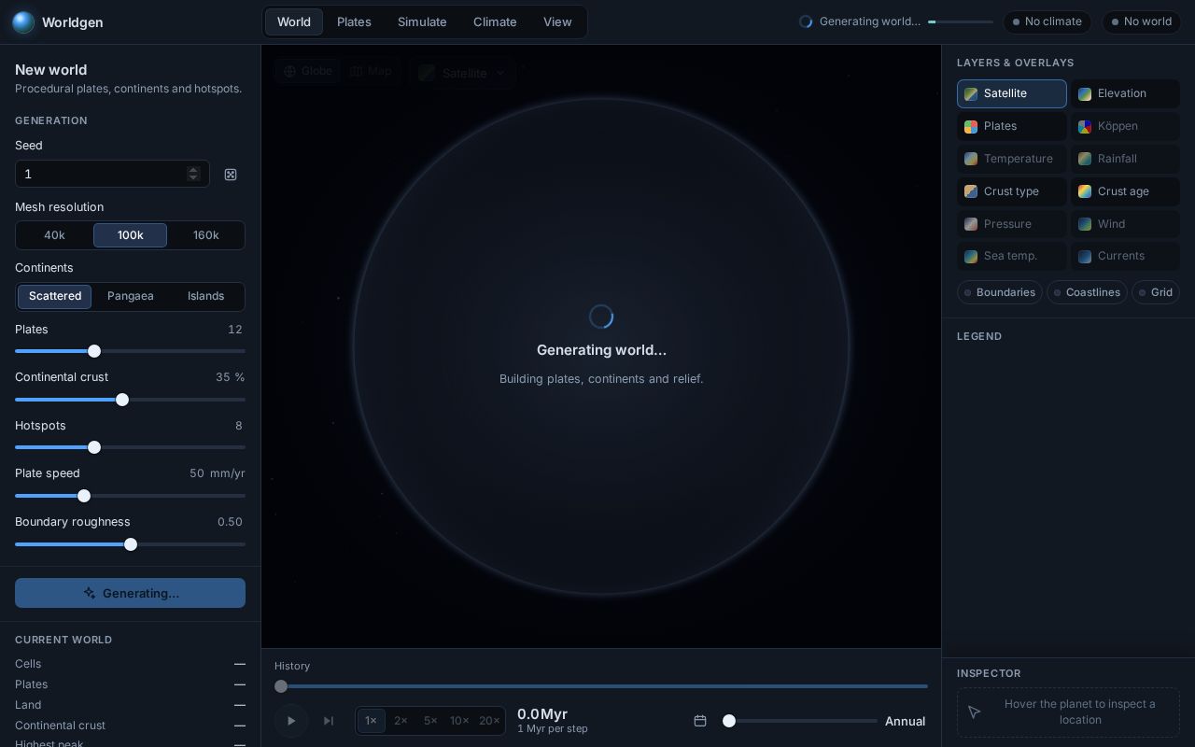
Task: Open the Simulate tab
Action: pos(422,21)
